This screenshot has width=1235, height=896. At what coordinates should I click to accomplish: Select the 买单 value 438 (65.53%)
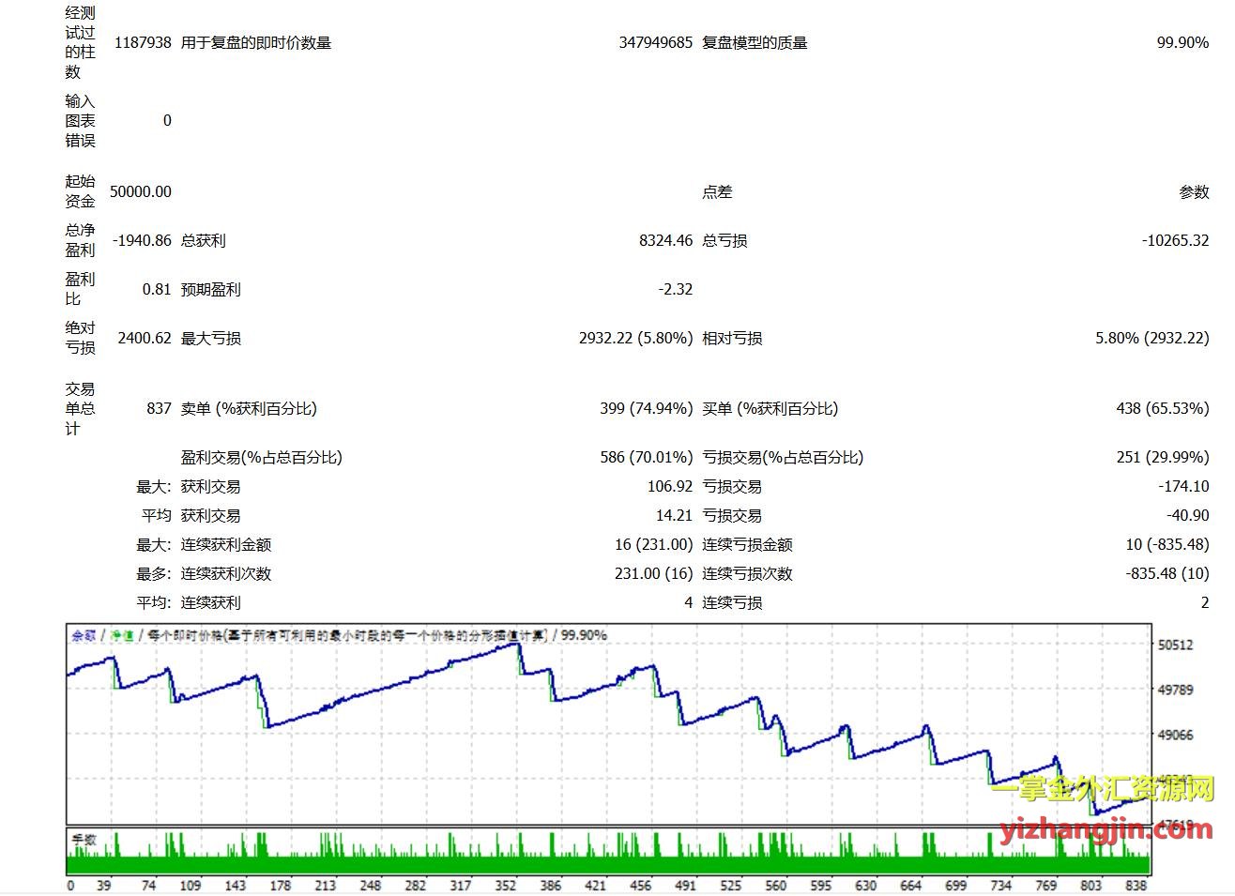point(1162,408)
